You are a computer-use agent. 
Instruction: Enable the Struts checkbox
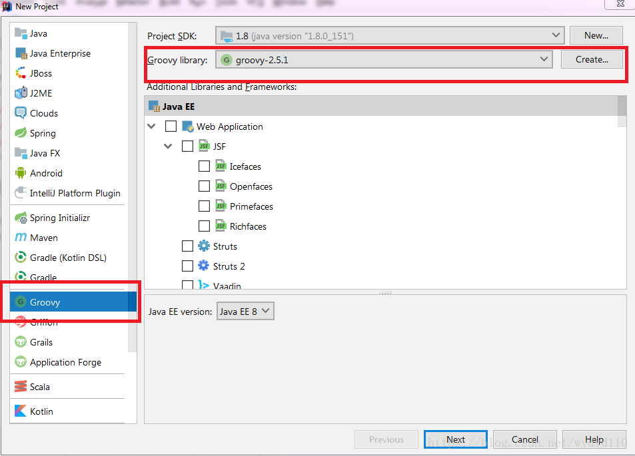pyautogui.click(x=187, y=246)
